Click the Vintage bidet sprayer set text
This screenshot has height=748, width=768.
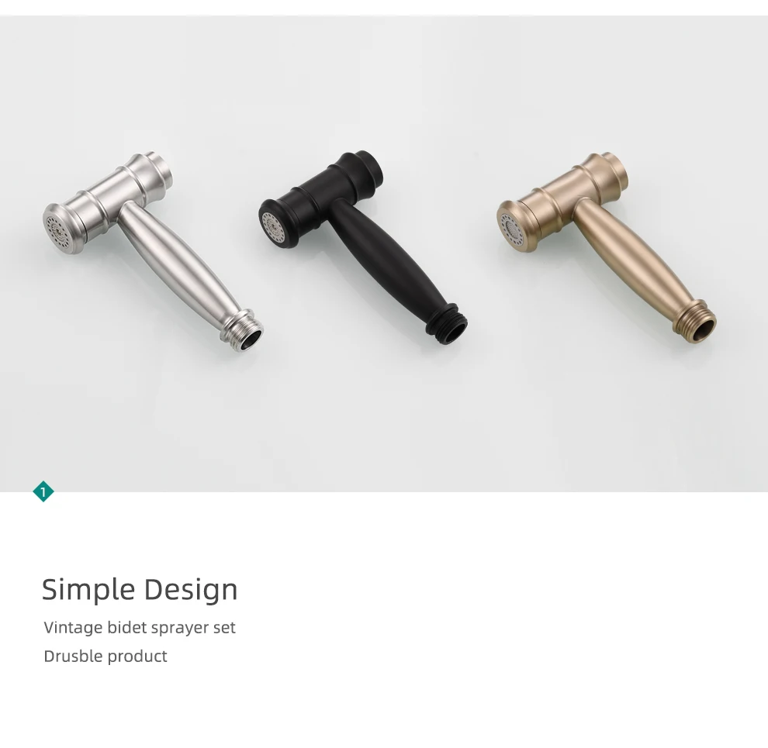point(140,628)
